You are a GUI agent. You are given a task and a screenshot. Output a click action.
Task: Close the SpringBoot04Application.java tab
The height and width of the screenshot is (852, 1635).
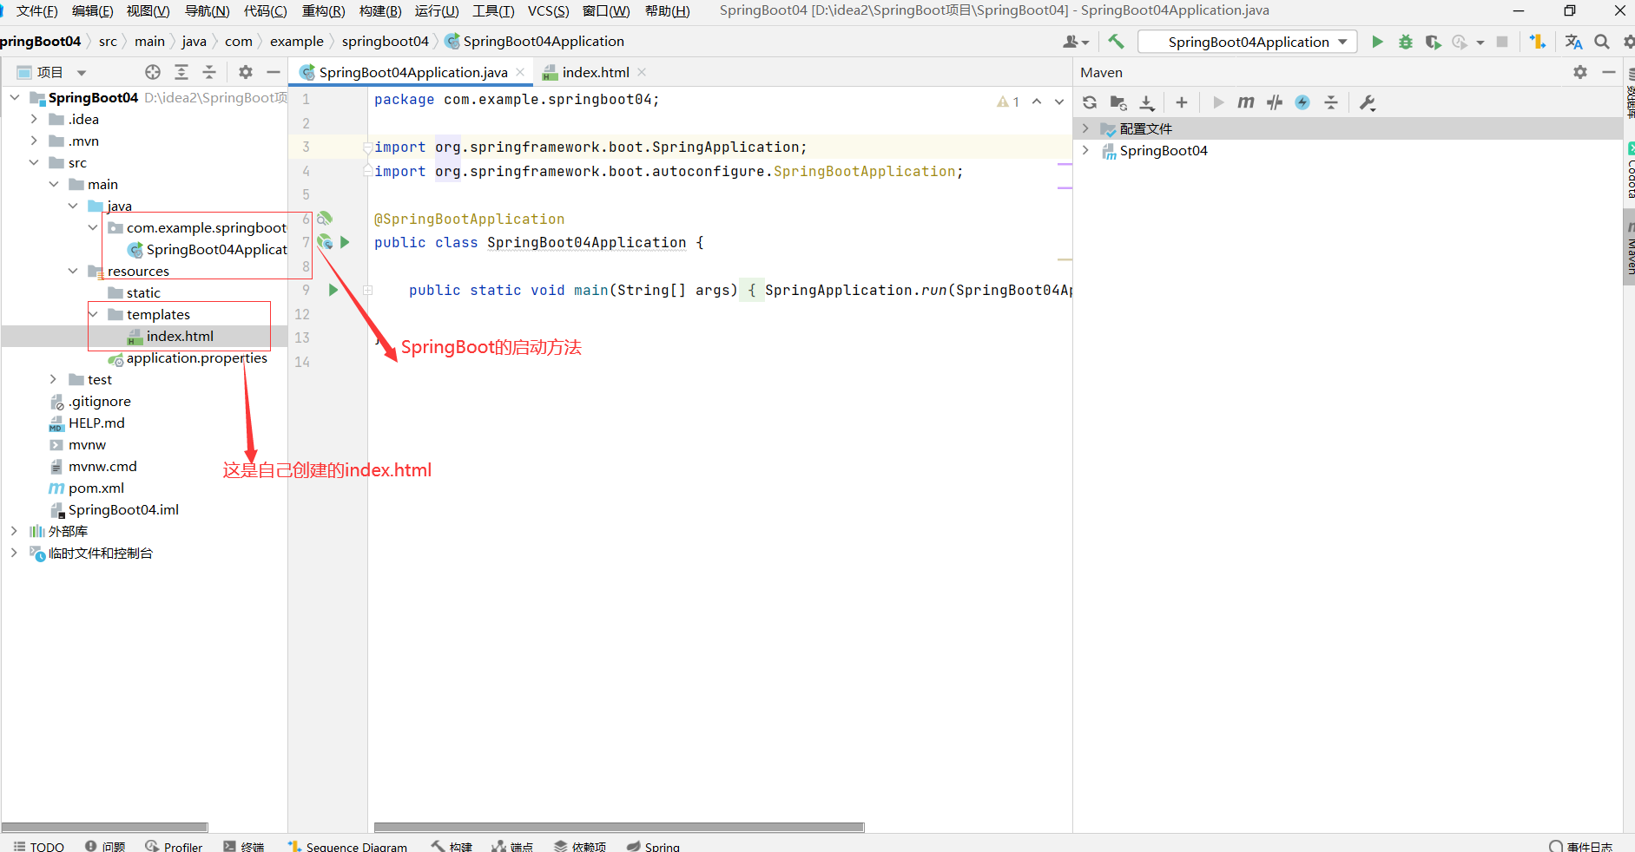520,72
